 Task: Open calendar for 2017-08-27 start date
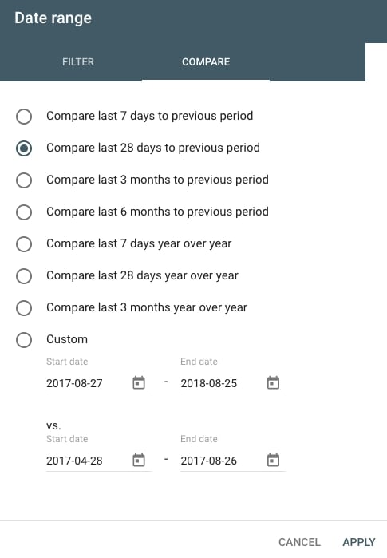click(139, 383)
